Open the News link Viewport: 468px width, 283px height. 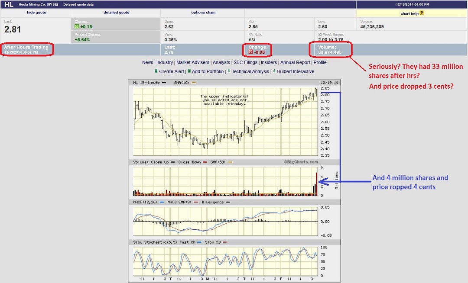(147, 62)
